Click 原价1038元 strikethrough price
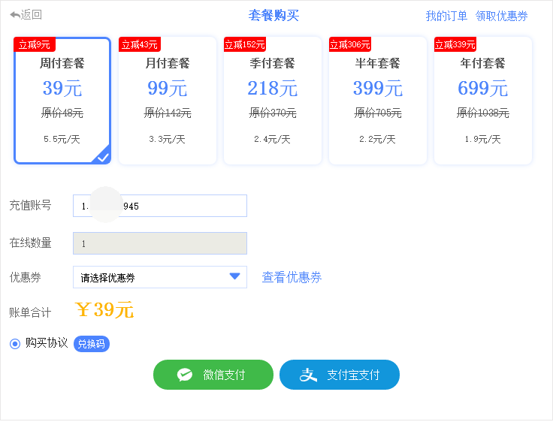The height and width of the screenshot is (422, 553). pyautogui.click(x=482, y=113)
